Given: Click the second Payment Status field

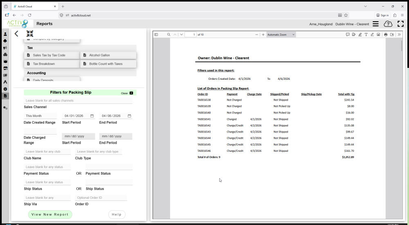Looking at the screenshot, I should (x=109, y=167).
